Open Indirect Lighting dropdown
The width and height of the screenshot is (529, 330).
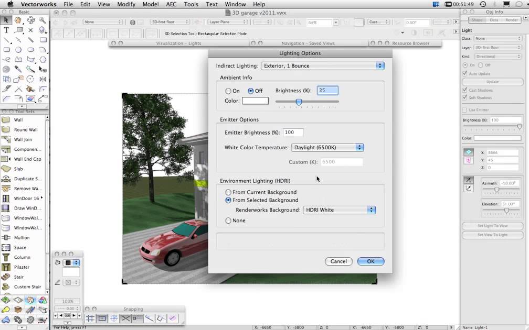[x=323, y=65]
